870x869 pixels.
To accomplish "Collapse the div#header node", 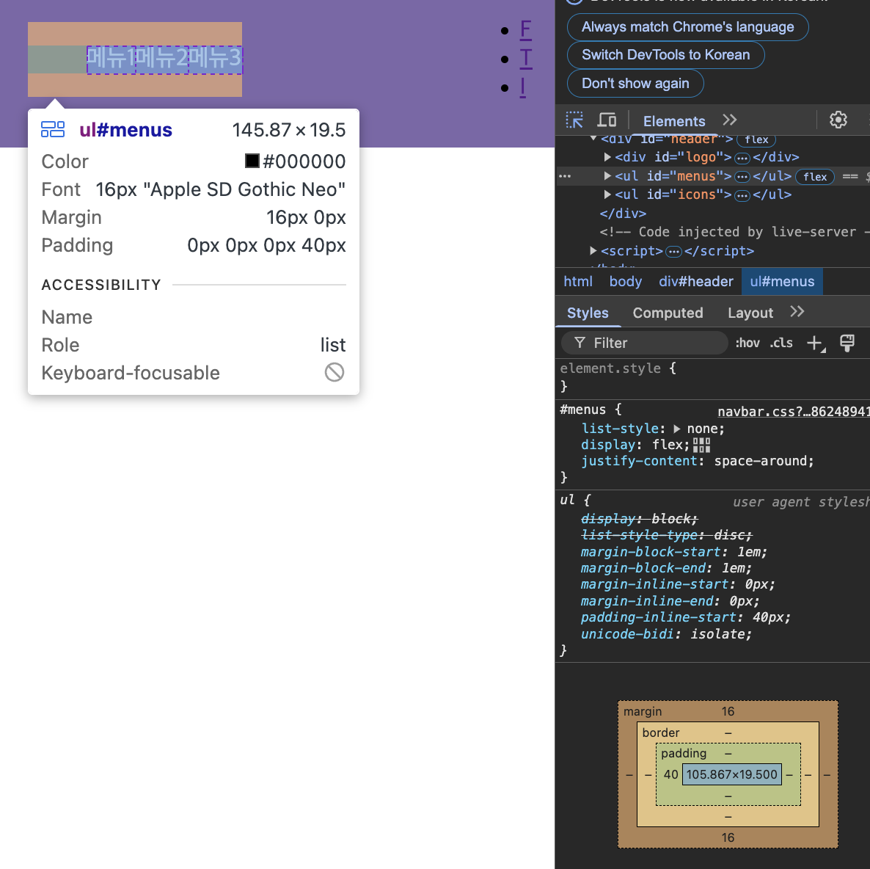I will click(593, 139).
